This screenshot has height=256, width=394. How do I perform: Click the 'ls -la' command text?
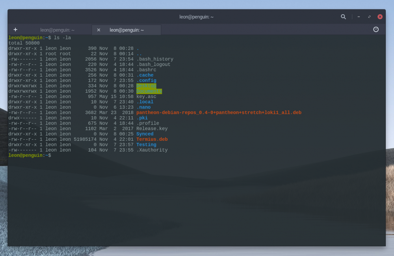62,37
